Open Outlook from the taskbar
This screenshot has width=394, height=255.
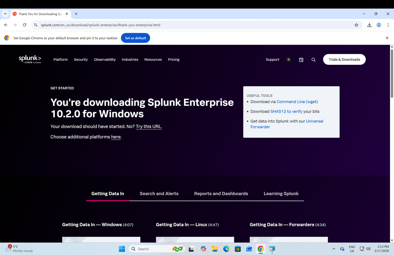click(249, 249)
